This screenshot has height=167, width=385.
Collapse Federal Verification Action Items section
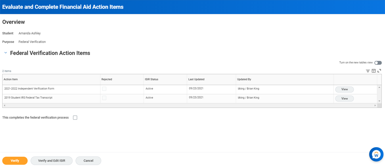[x=5, y=53]
